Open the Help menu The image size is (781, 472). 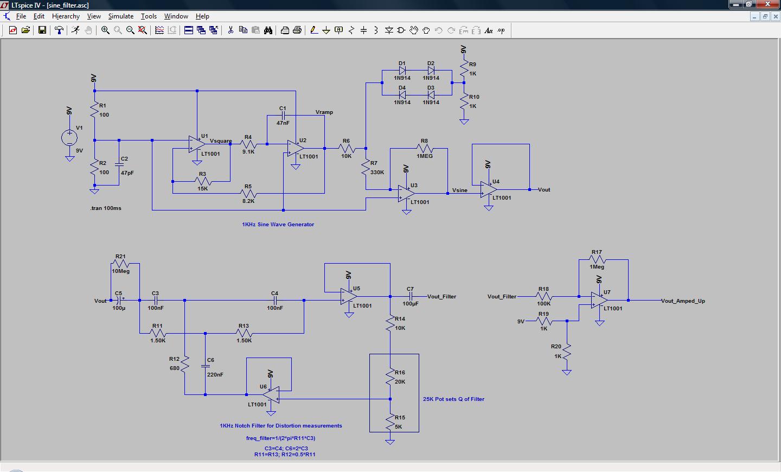tap(202, 16)
